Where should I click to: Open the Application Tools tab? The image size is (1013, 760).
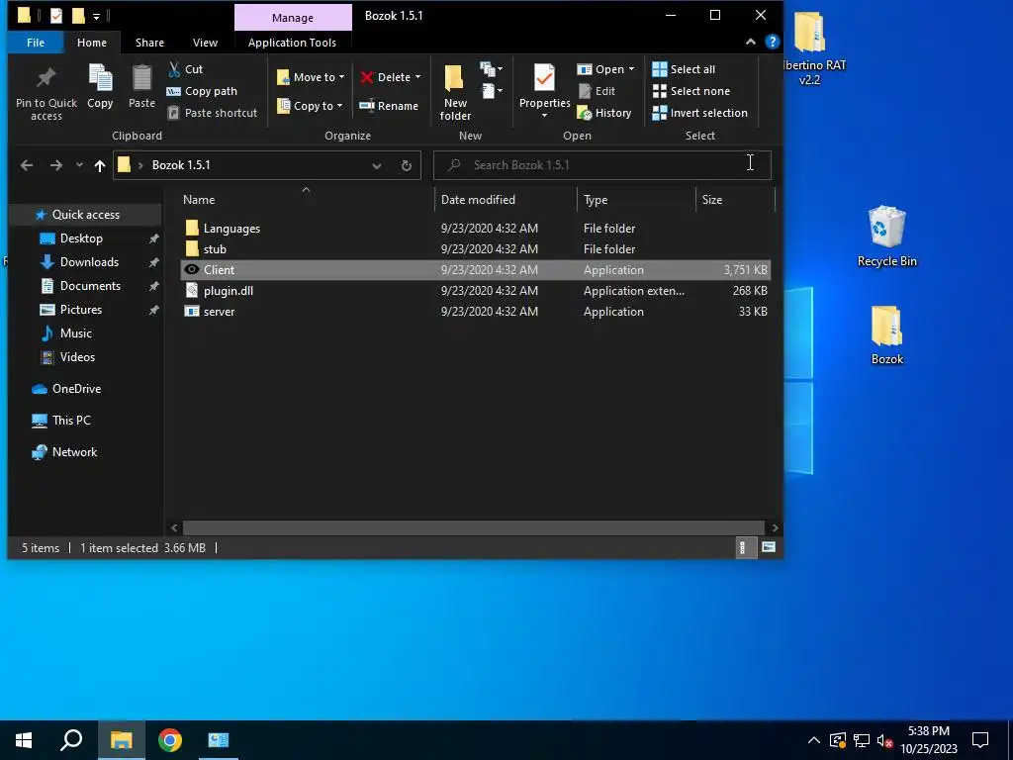[292, 43]
